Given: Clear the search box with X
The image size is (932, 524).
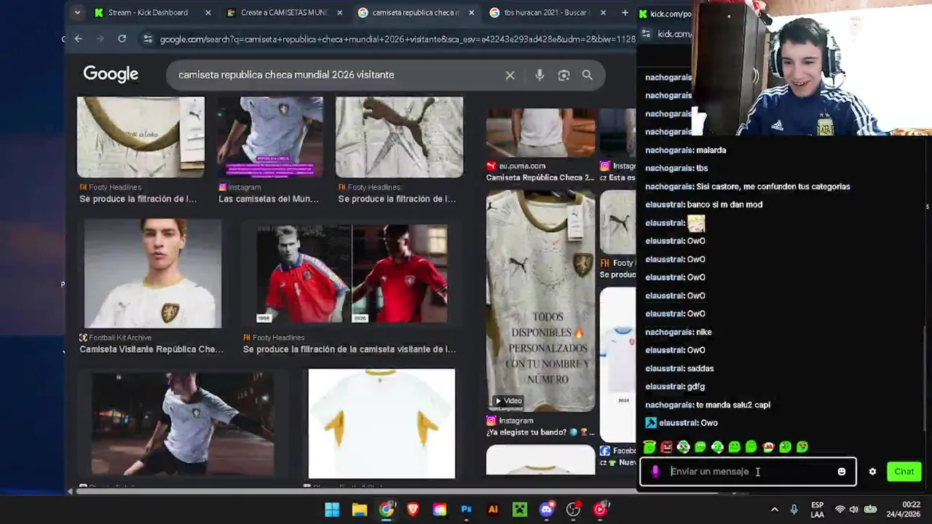Looking at the screenshot, I should coord(510,75).
